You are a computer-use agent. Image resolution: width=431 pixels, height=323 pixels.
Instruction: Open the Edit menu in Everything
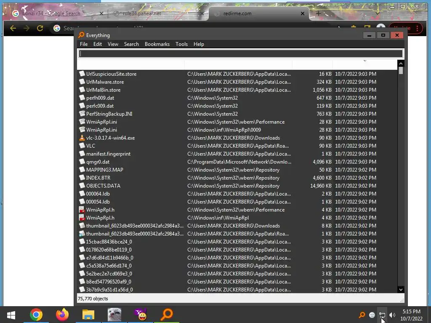[x=97, y=44]
